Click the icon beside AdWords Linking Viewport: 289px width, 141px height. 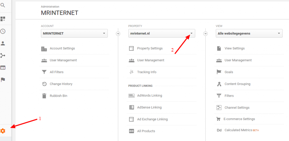[x=132, y=96]
